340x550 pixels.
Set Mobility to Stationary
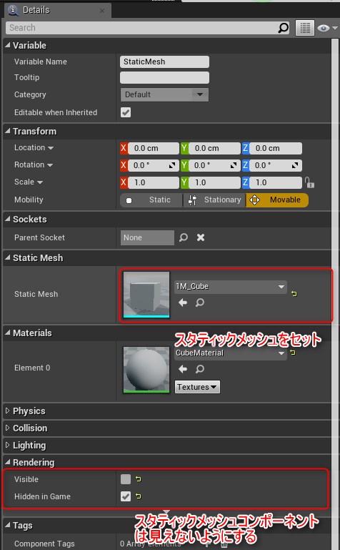[214, 200]
